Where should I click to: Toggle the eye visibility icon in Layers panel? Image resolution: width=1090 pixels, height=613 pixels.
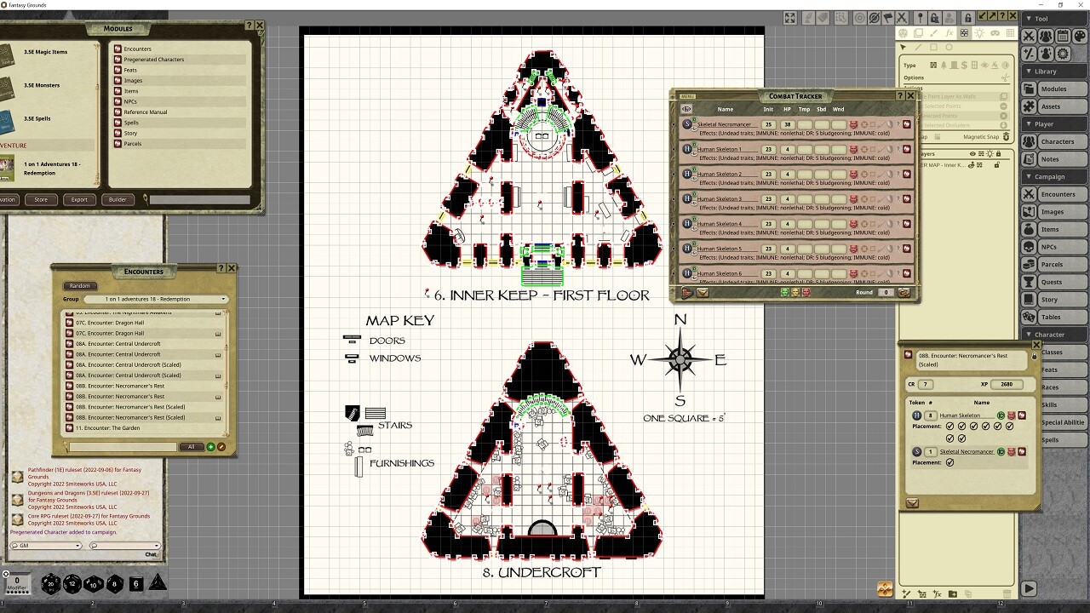[x=972, y=153]
